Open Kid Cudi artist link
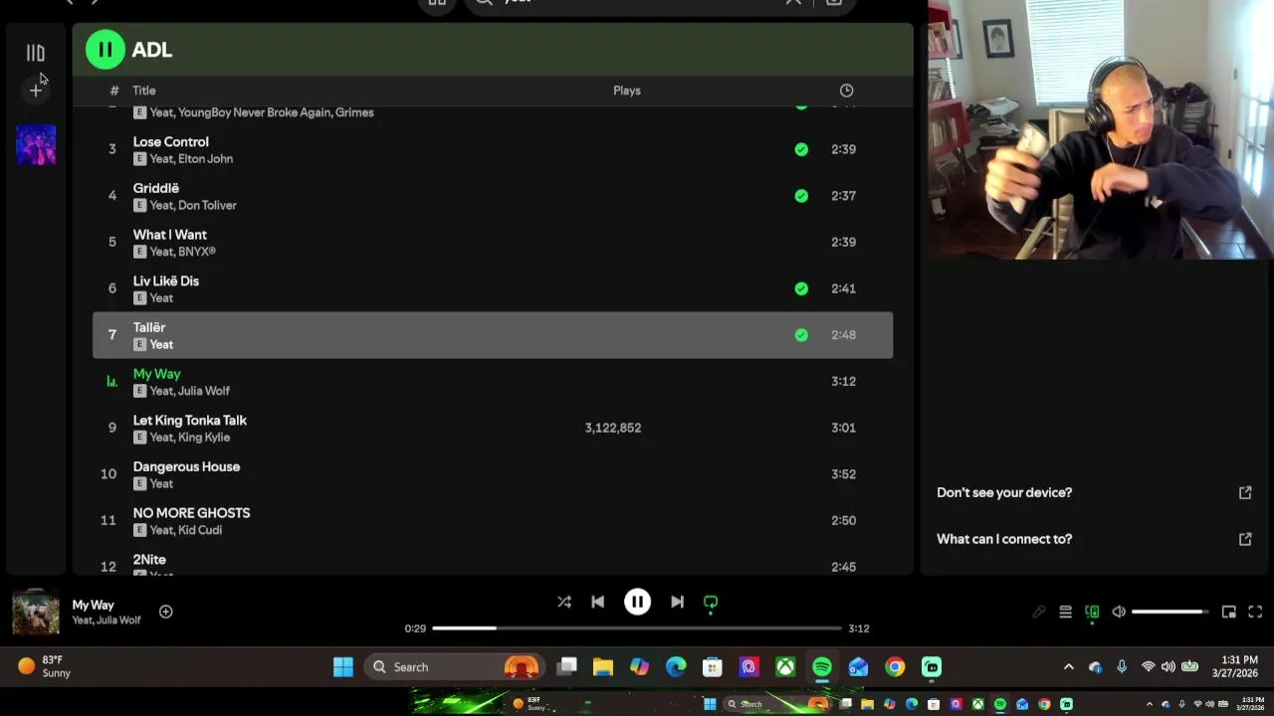This screenshot has height=716, width=1274. pyautogui.click(x=201, y=530)
